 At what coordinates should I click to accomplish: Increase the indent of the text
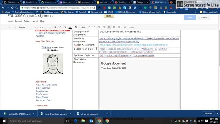tap(104, 27)
